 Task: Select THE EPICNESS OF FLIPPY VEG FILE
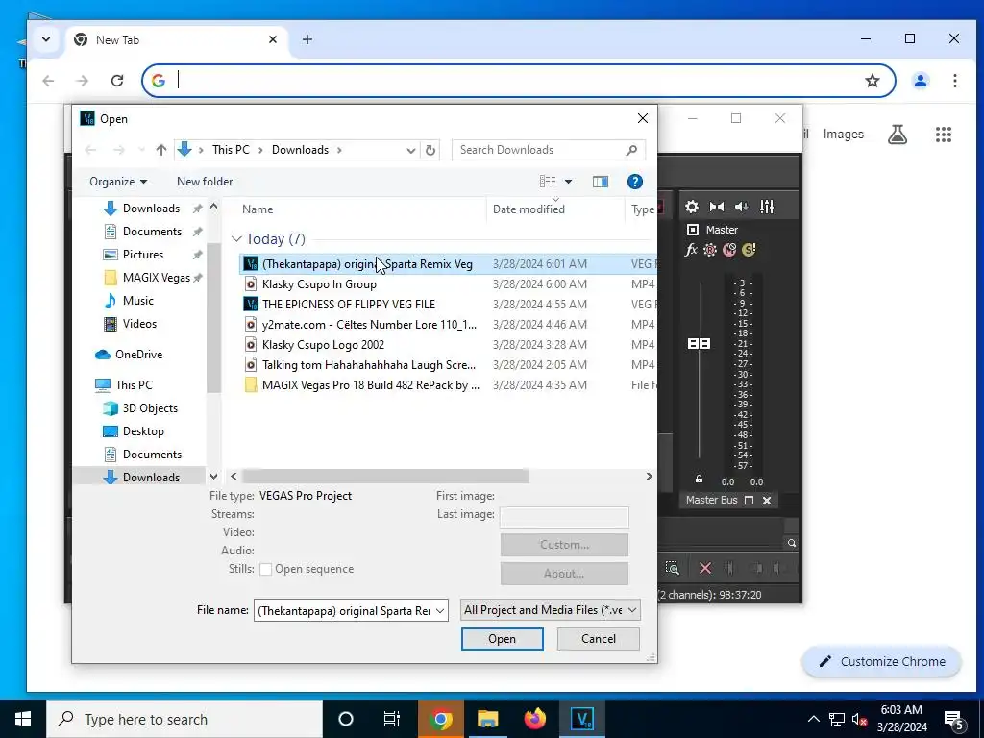click(349, 305)
